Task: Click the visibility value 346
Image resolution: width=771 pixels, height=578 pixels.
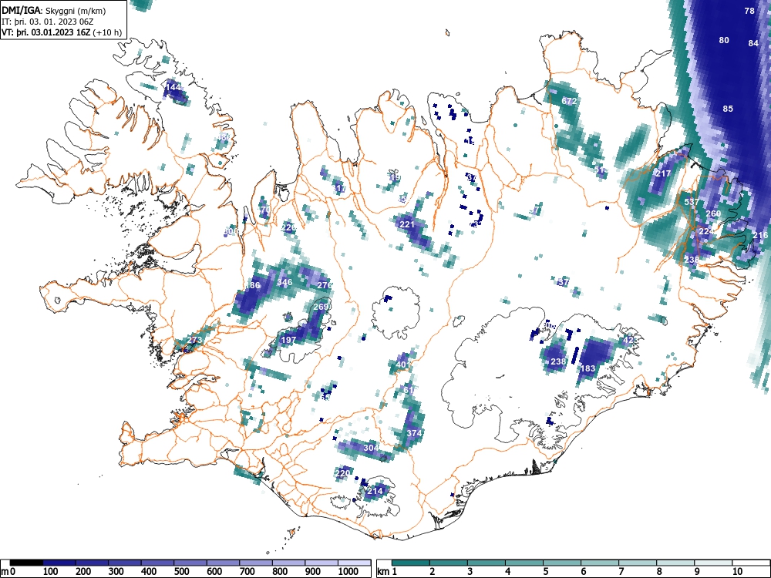Action: pos(284,282)
